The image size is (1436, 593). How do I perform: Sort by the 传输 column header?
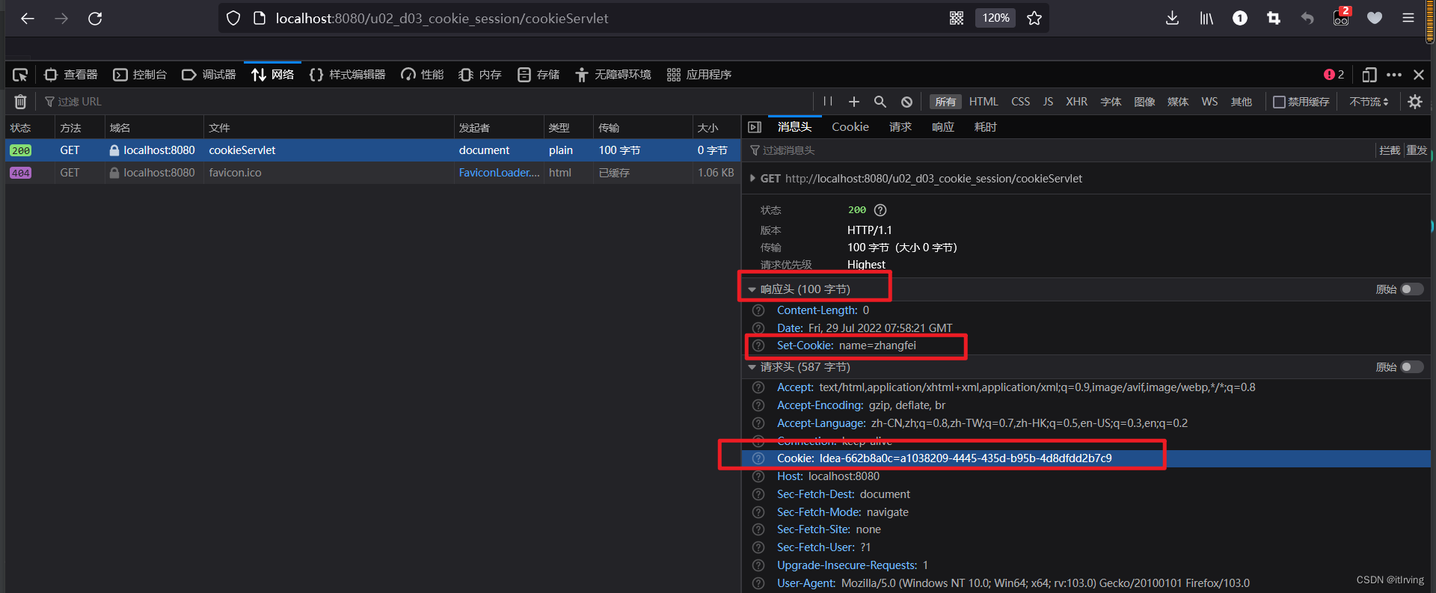click(642, 128)
